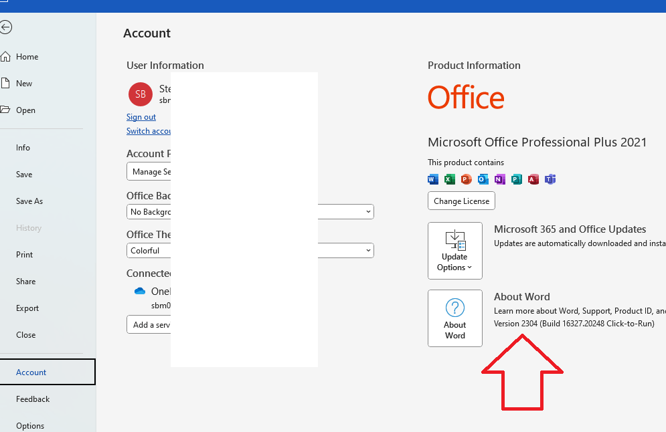Click the Product Information heading
Image resolution: width=666 pixels, height=432 pixels.
(x=474, y=66)
